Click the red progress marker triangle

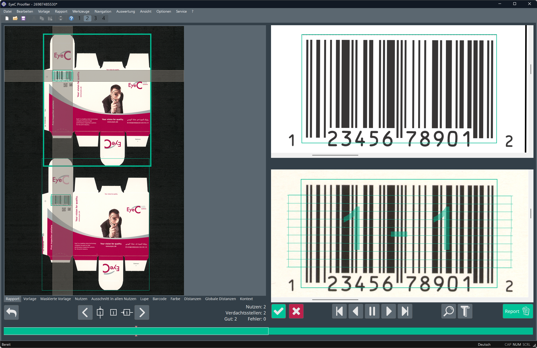tap(136, 327)
